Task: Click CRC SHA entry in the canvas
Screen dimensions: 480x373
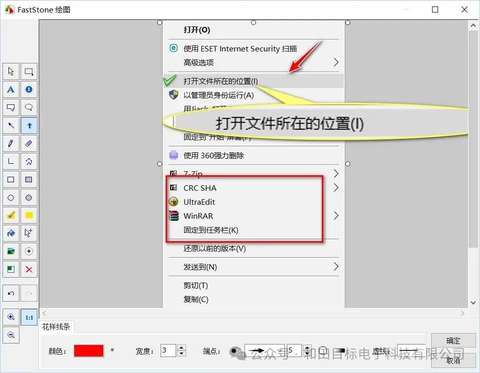Action: [x=200, y=188]
